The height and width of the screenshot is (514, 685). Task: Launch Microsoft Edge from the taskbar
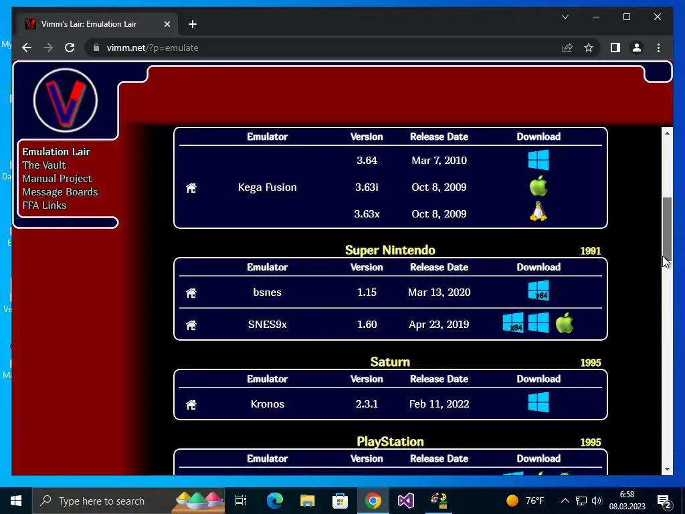(x=274, y=501)
